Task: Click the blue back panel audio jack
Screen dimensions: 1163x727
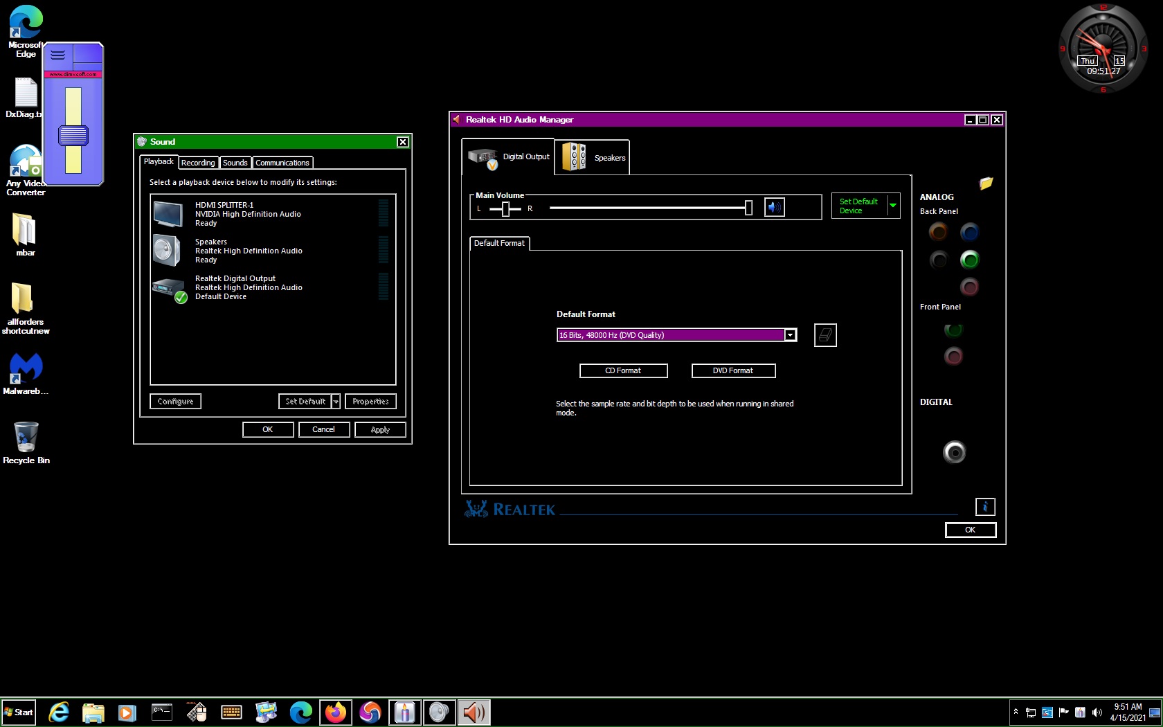Action: pyautogui.click(x=969, y=232)
